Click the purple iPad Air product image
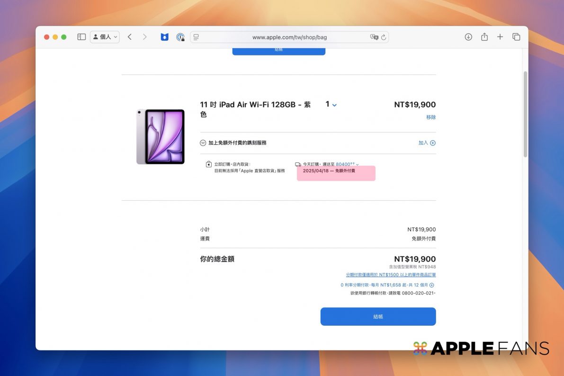 [161, 137]
